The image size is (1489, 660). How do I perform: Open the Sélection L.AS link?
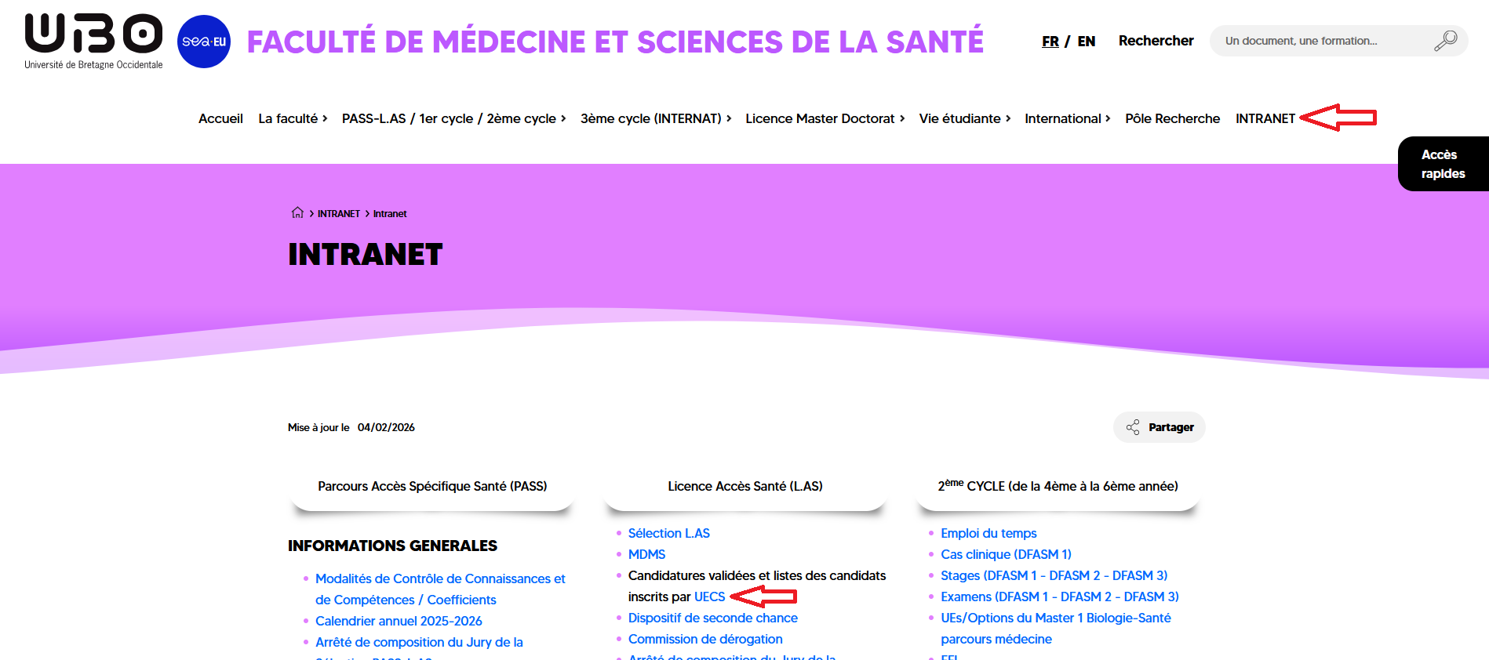669,533
